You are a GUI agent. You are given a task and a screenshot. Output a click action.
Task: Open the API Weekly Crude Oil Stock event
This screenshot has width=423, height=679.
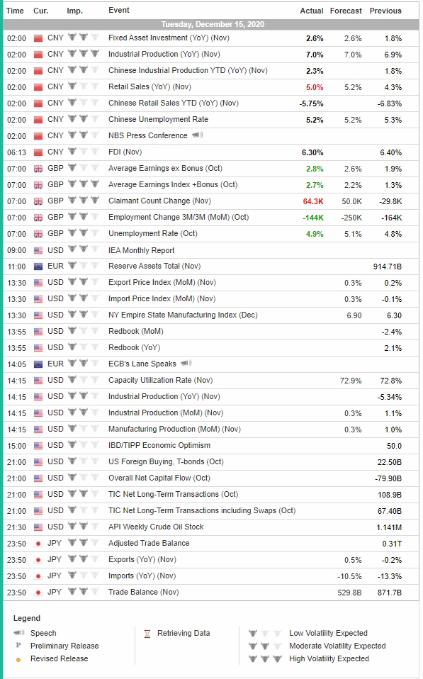point(156,527)
